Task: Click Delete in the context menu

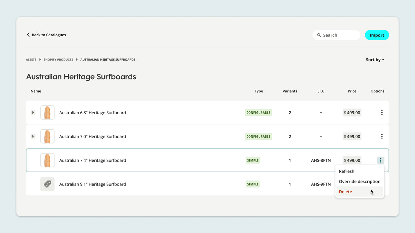Action: pos(345,192)
